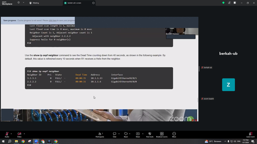Select 'show ip ospf neighbor' bold command text
This screenshot has width=257, height=144.
click(x=46, y=55)
